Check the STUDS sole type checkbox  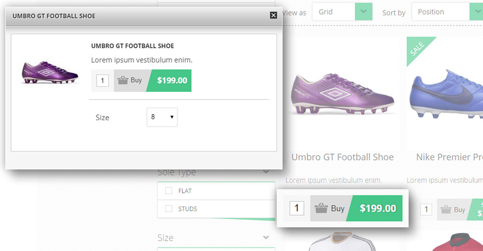(x=169, y=209)
